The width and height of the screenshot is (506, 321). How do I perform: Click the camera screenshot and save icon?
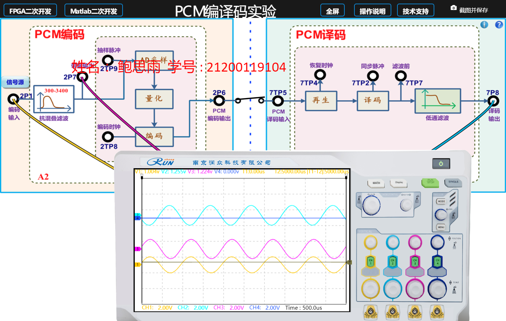(x=453, y=8)
